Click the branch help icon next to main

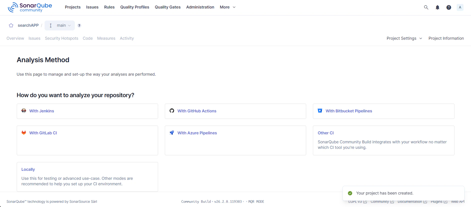point(79,25)
